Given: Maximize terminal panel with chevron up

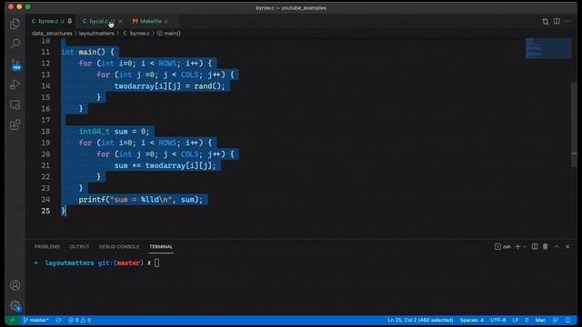Looking at the screenshot, I should [557, 246].
